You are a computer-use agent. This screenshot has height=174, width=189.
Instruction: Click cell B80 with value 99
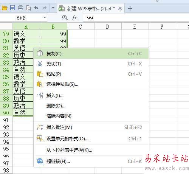(x=54, y=41)
